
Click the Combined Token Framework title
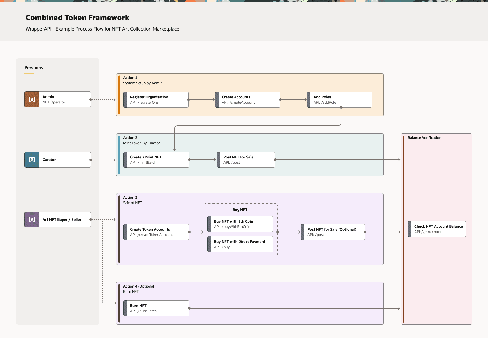77,18
